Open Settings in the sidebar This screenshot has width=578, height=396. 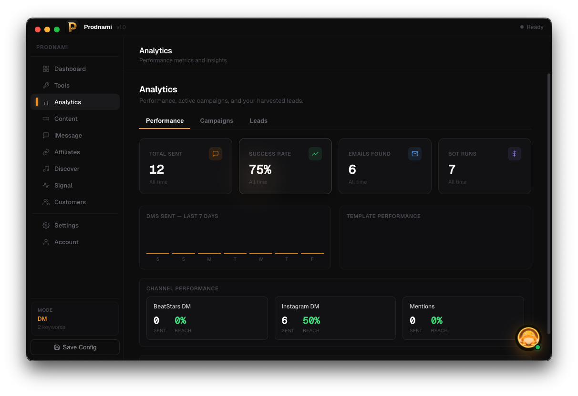pyautogui.click(x=75, y=226)
